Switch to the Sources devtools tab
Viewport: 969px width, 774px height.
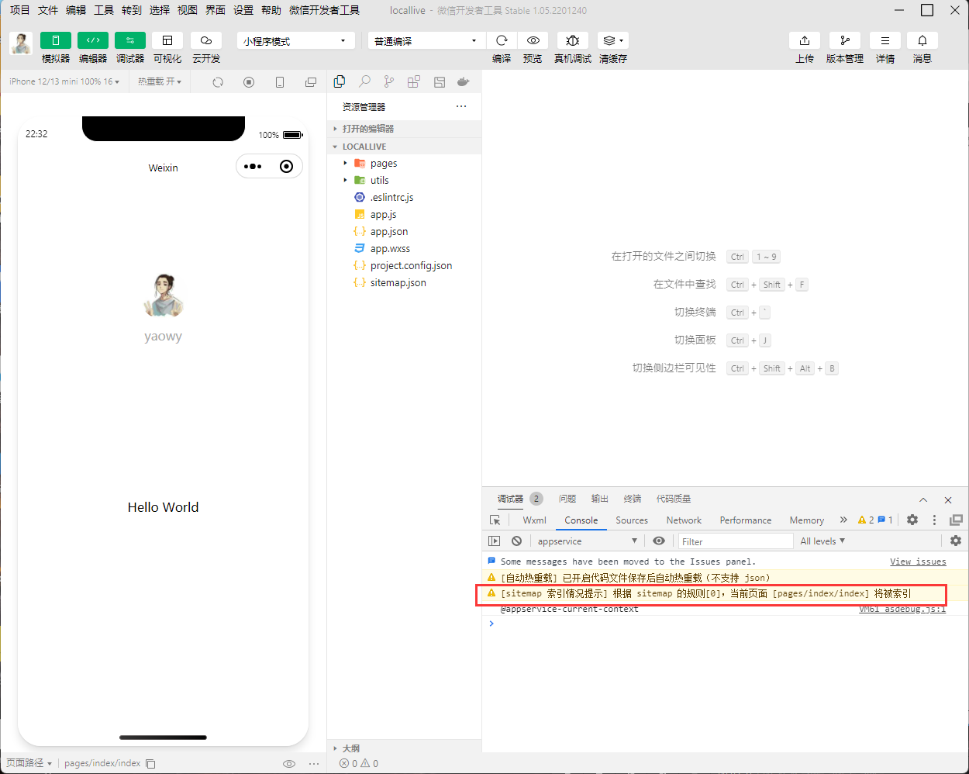tap(632, 520)
